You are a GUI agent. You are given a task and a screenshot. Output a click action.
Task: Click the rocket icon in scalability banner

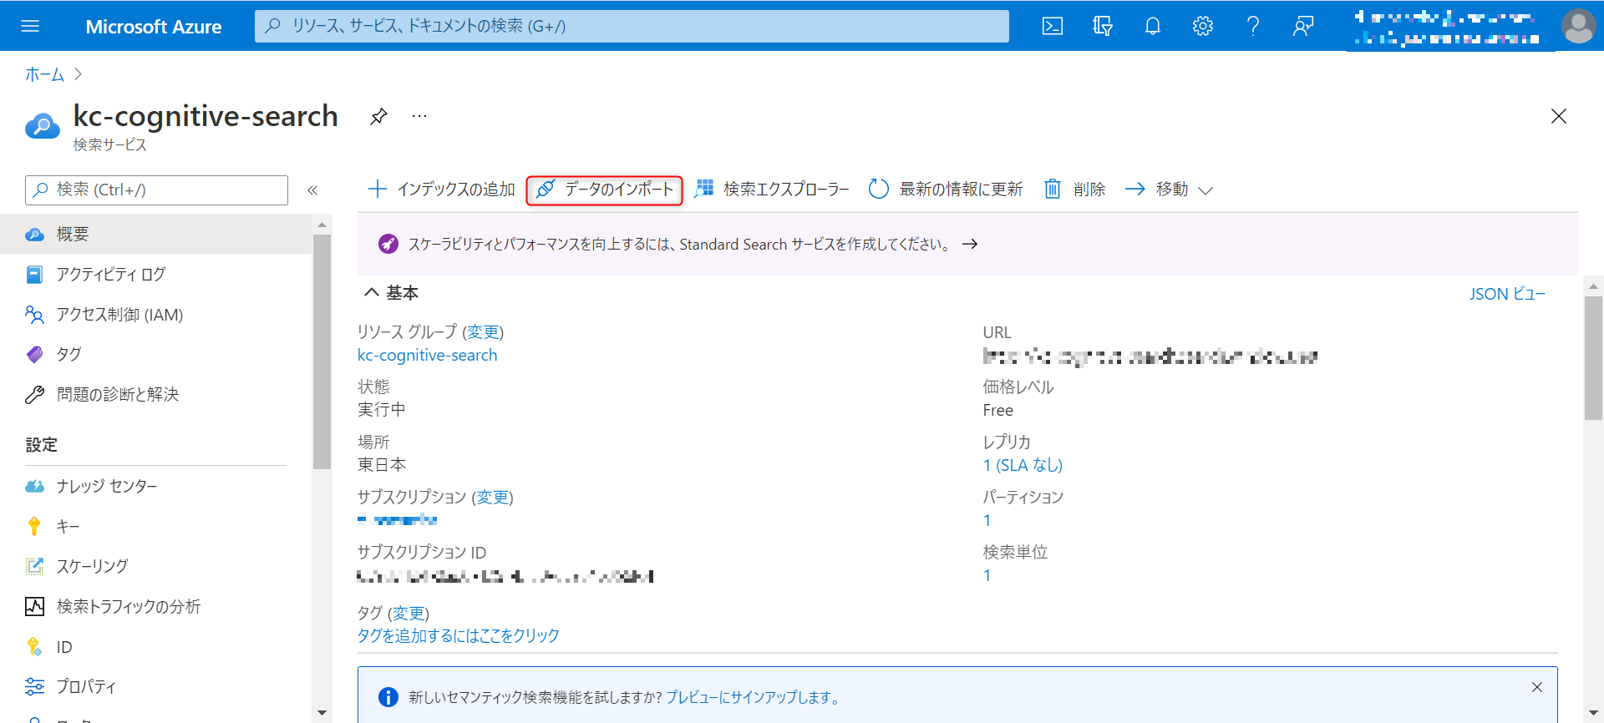[x=388, y=244]
